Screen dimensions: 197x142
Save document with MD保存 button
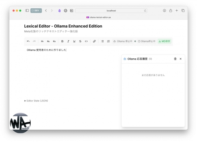tap(164, 41)
